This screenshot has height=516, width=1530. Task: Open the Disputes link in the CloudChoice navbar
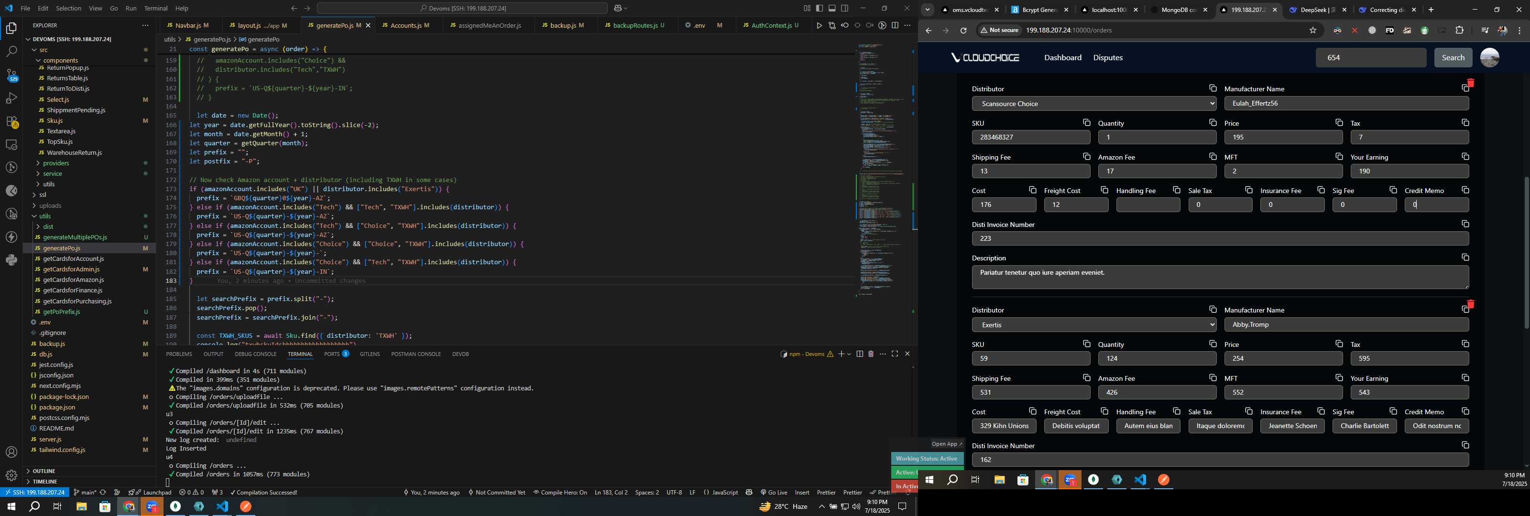tap(1108, 58)
